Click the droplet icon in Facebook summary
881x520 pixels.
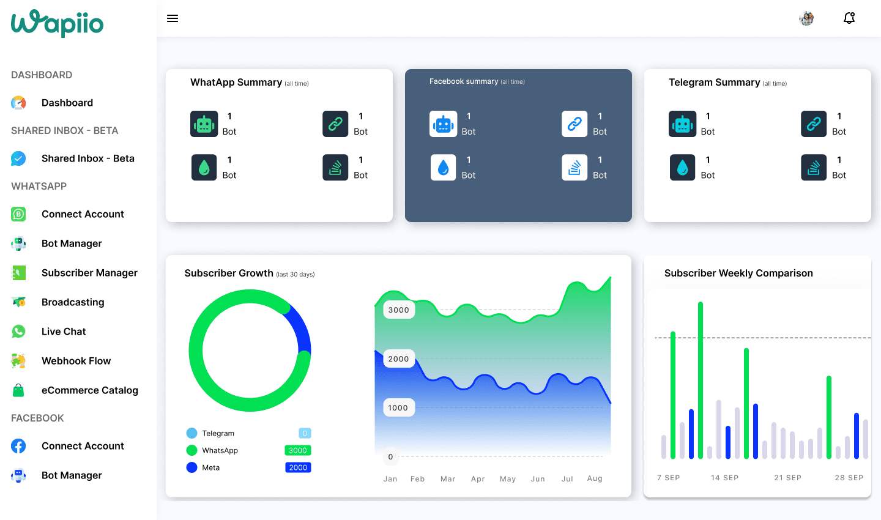[x=443, y=168]
